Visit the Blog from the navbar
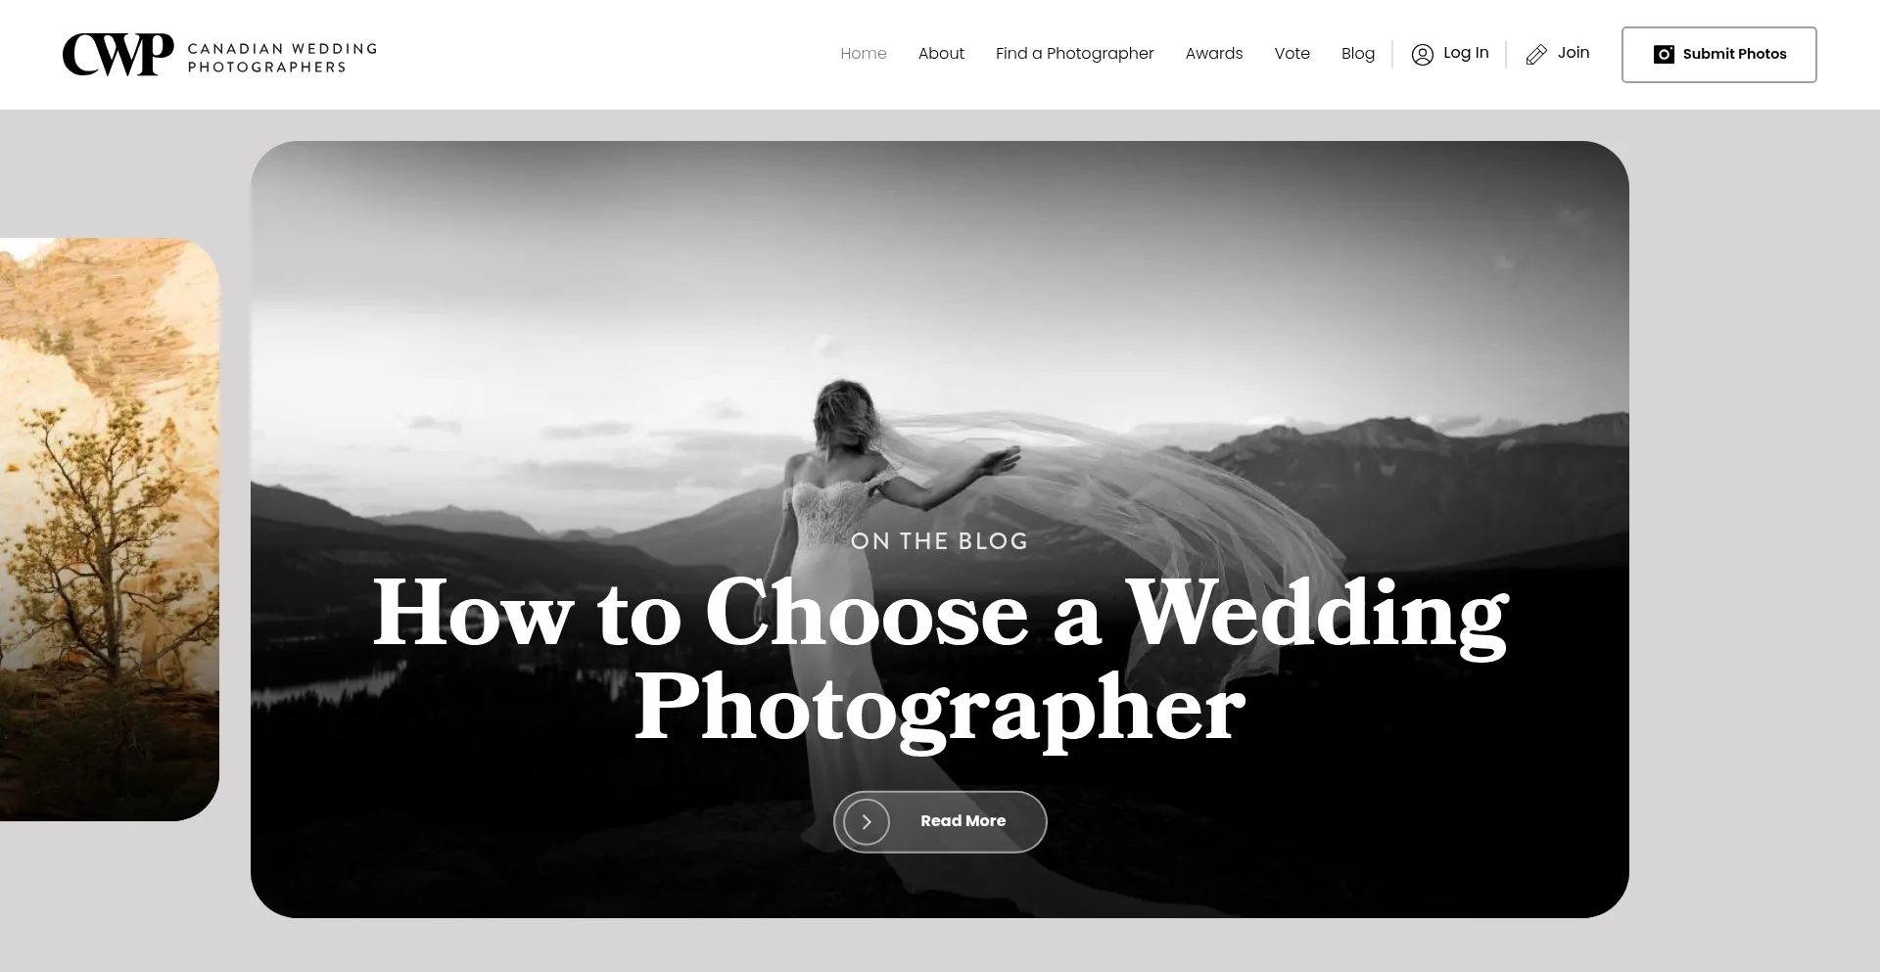The image size is (1880, 972). [1358, 54]
